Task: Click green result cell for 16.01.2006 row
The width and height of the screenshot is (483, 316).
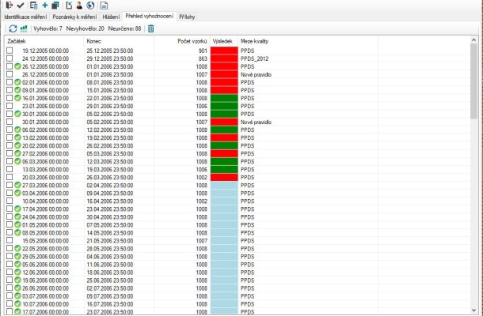Action: click(x=224, y=98)
